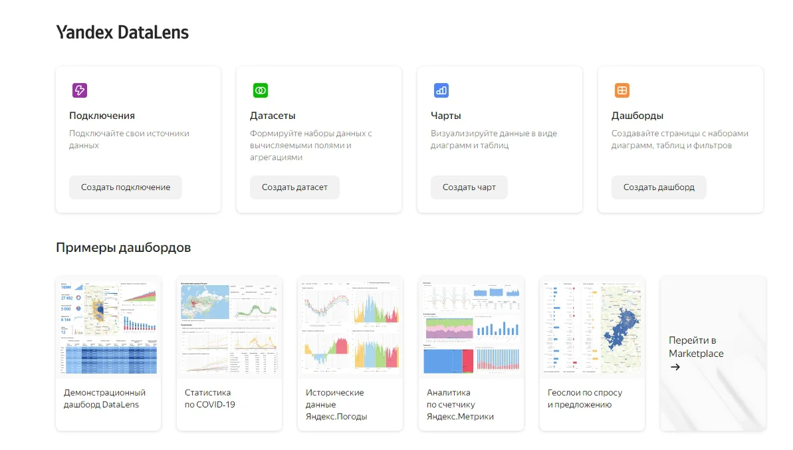Click description Создавайте страницы с наборами диаграмм
793x450 pixels.
click(680, 139)
